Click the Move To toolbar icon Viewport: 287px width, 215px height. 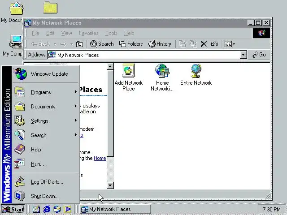(x=183, y=44)
